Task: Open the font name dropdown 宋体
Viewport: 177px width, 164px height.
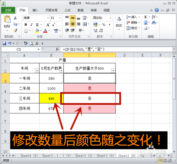Action: (x=48, y=18)
